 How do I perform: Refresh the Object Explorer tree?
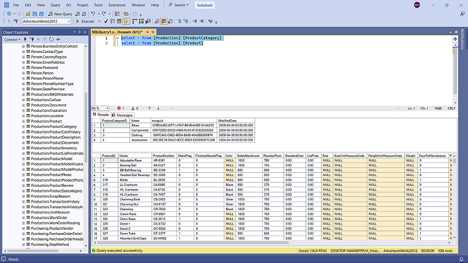click(x=51, y=40)
